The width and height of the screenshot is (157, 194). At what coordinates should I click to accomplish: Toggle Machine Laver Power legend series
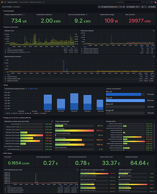pyautogui.click(x=12, y=81)
